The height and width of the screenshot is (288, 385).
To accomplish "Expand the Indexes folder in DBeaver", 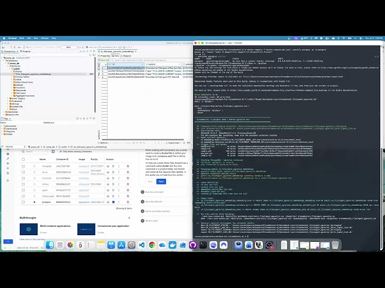I will point(11,85).
